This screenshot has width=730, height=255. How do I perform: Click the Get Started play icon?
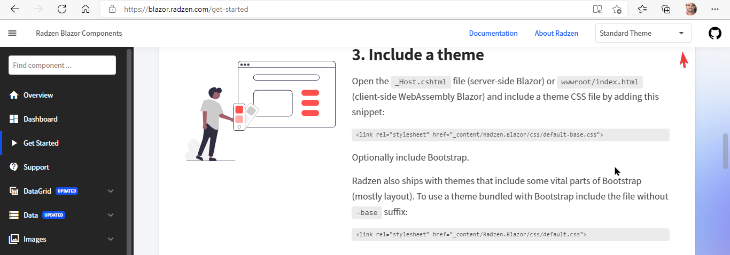click(14, 143)
